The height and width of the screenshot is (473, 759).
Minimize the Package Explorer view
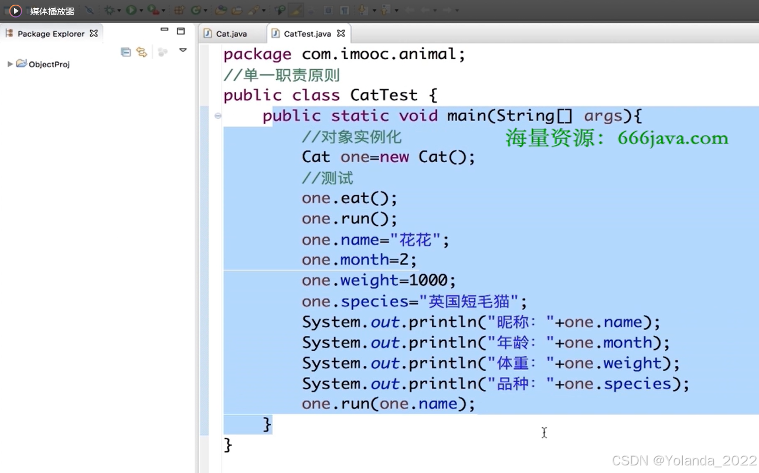[164, 30]
